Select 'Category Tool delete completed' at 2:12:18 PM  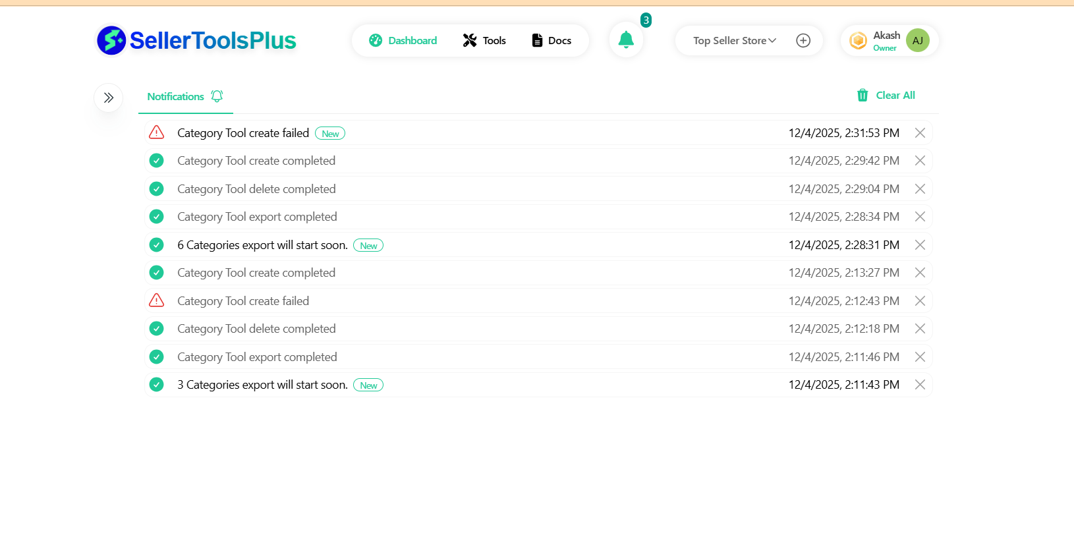click(256, 329)
